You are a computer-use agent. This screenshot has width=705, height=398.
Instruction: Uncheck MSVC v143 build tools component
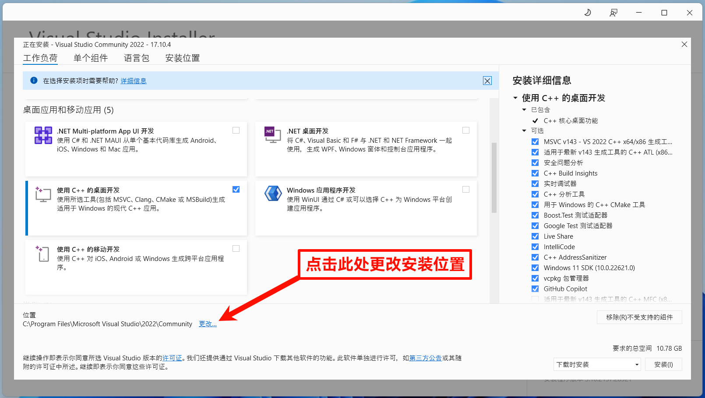pyautogui.click(x=535, y=142)
